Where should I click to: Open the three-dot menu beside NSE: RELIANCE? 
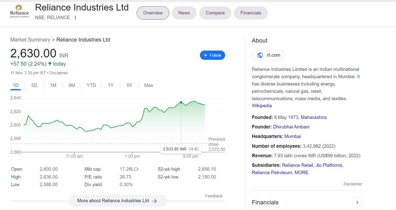[75, 17]
